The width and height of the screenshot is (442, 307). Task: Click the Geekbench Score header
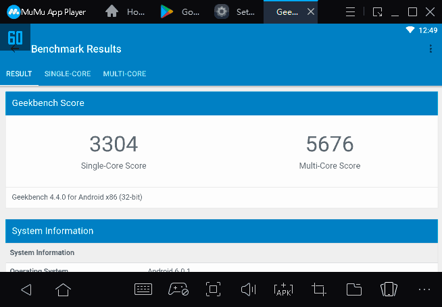[x=222, y=103]
